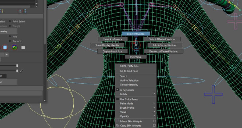The width and height of the screenshot is (242, 128).
Task: Open the folder browse icon for brushes
Action: coord(23,47)
